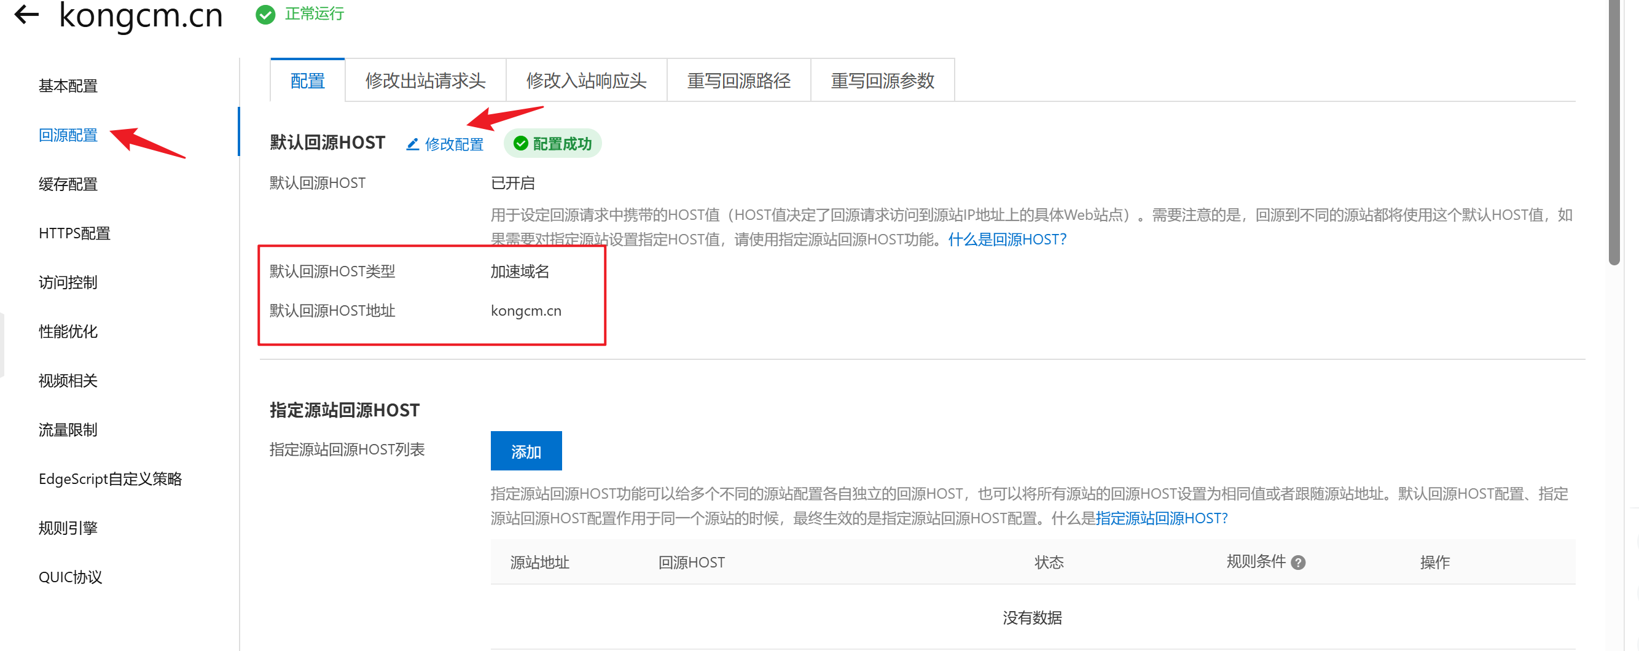Go to 基本配置 in the sidebar
1639x651 pixels.
(68, 86)
